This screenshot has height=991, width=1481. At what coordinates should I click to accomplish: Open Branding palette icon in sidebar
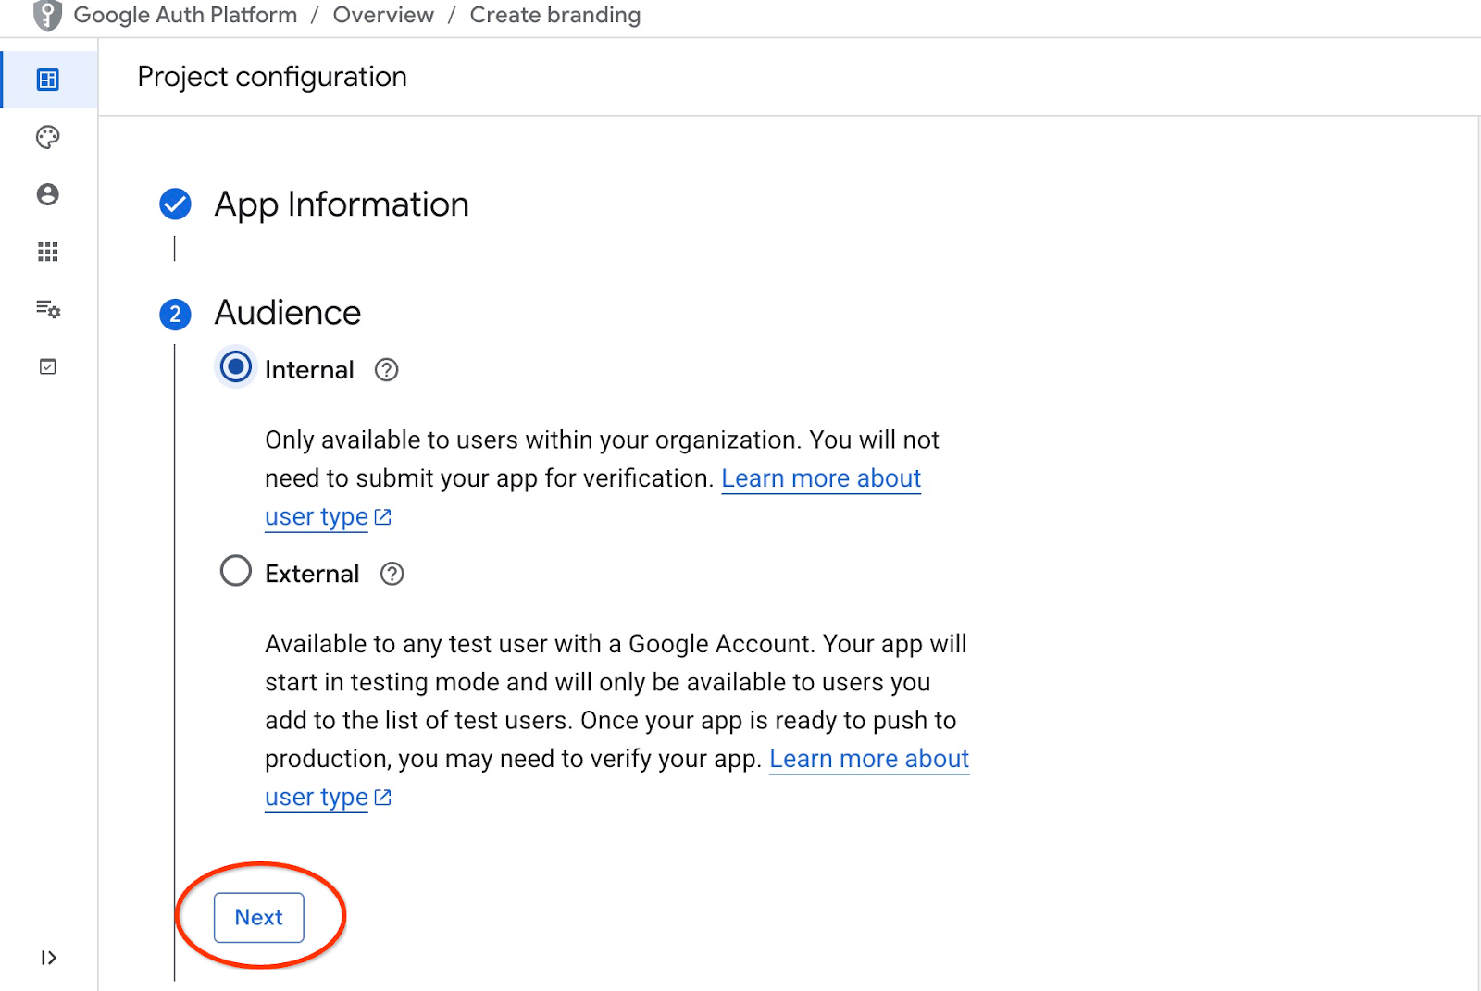(x=48, y=137)
